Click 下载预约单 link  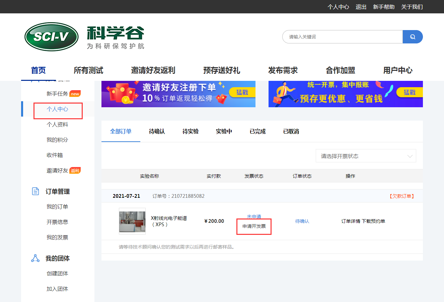point(373,221)
